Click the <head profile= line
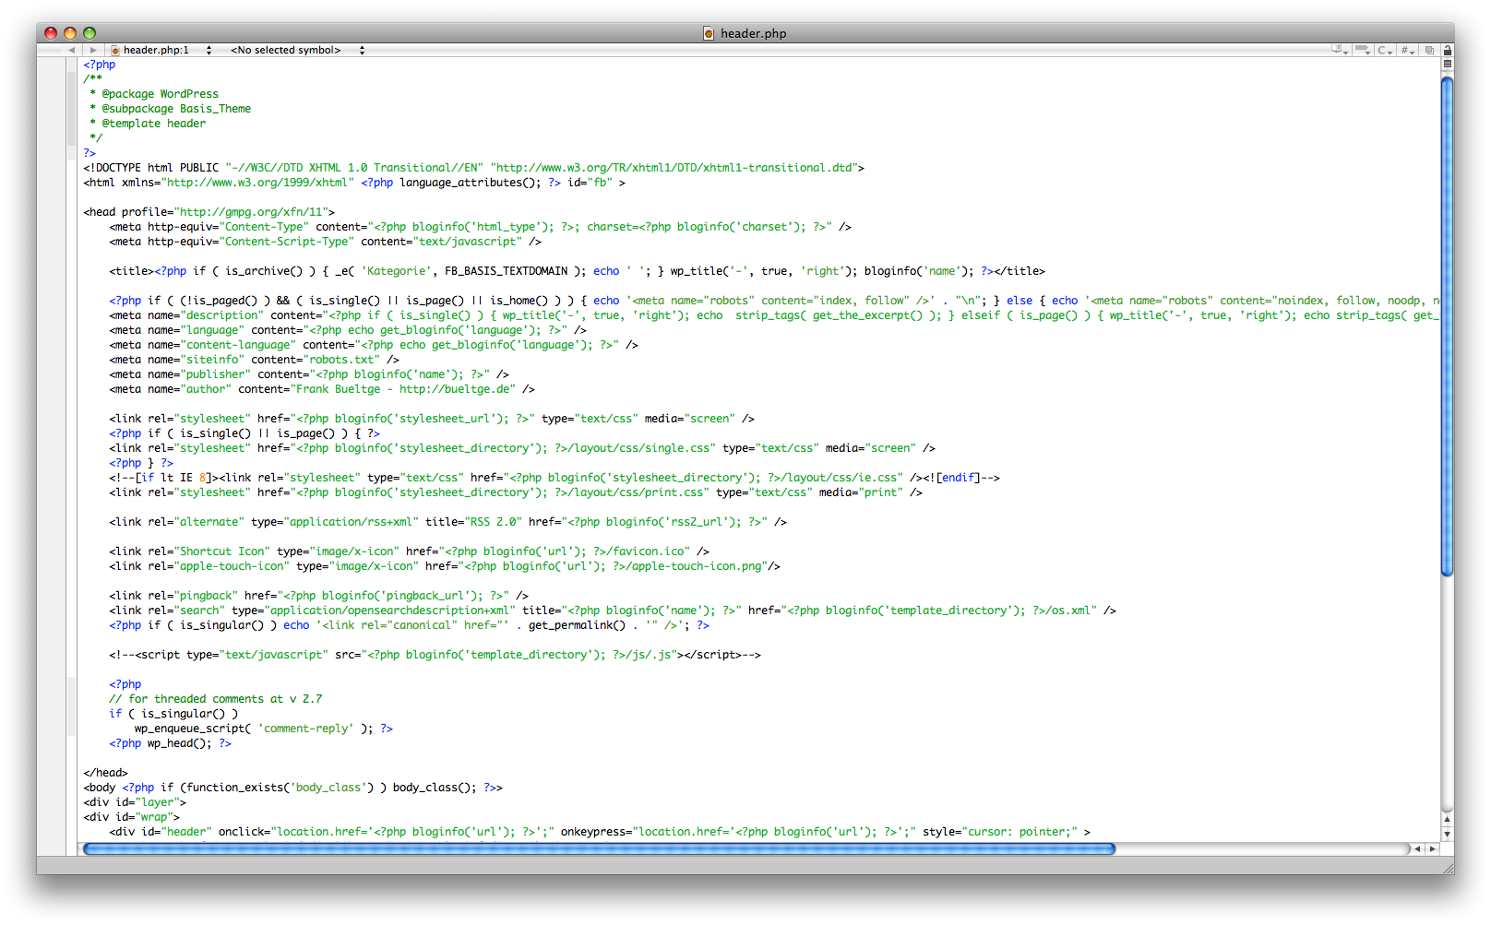Screen dimensions: 1491x925 [x=209, y=212]
